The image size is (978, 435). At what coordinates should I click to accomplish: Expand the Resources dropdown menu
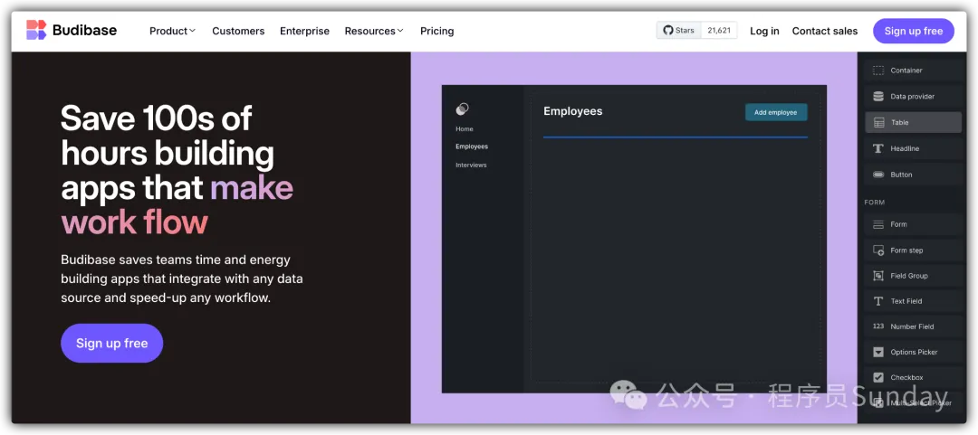click(374, 31)
